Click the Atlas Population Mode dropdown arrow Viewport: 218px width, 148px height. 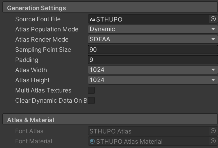(x=213, y=29)
